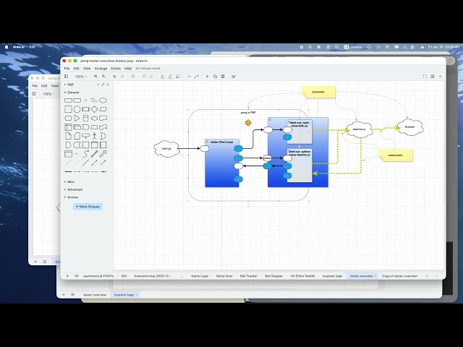Click the table insert icon in toolbar
Viewport: 463px width, 347px height.
click(223, 77)
